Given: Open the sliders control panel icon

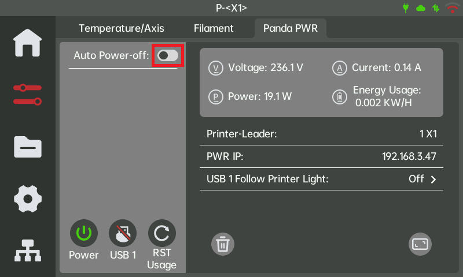Looking at the screenshot, I should [27, 95].
